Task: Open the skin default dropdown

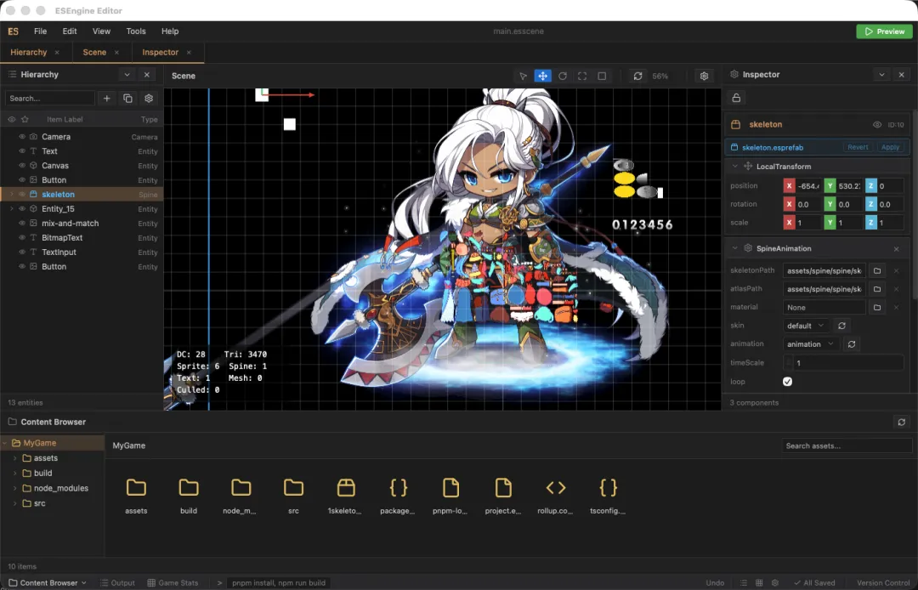Action: click(806, 326)
